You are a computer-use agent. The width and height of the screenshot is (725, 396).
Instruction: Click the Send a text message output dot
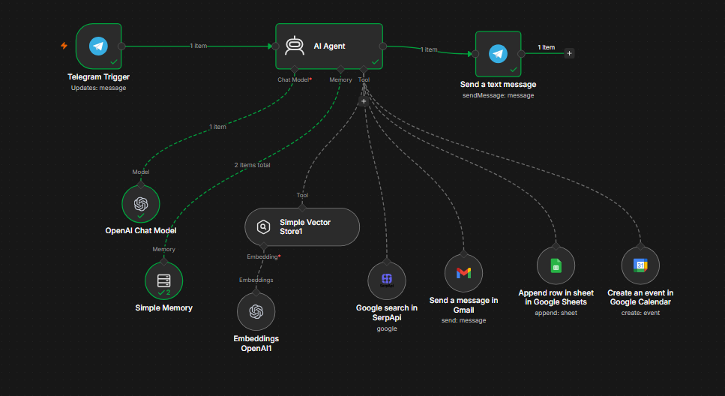click(522, 54)
